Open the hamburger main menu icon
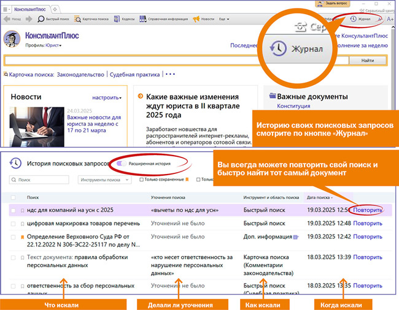This screenshot has width=399, height=310. click(5, 9)
